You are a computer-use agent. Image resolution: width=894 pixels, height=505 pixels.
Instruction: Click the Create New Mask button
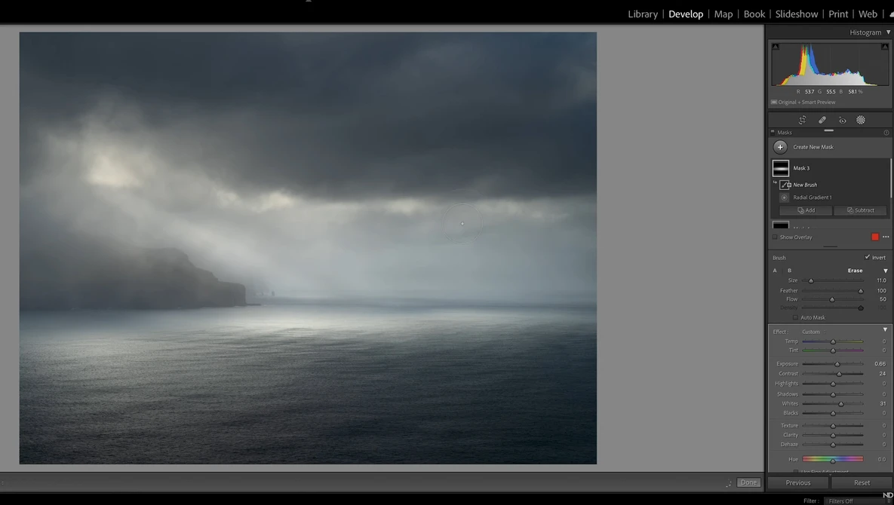813,147
